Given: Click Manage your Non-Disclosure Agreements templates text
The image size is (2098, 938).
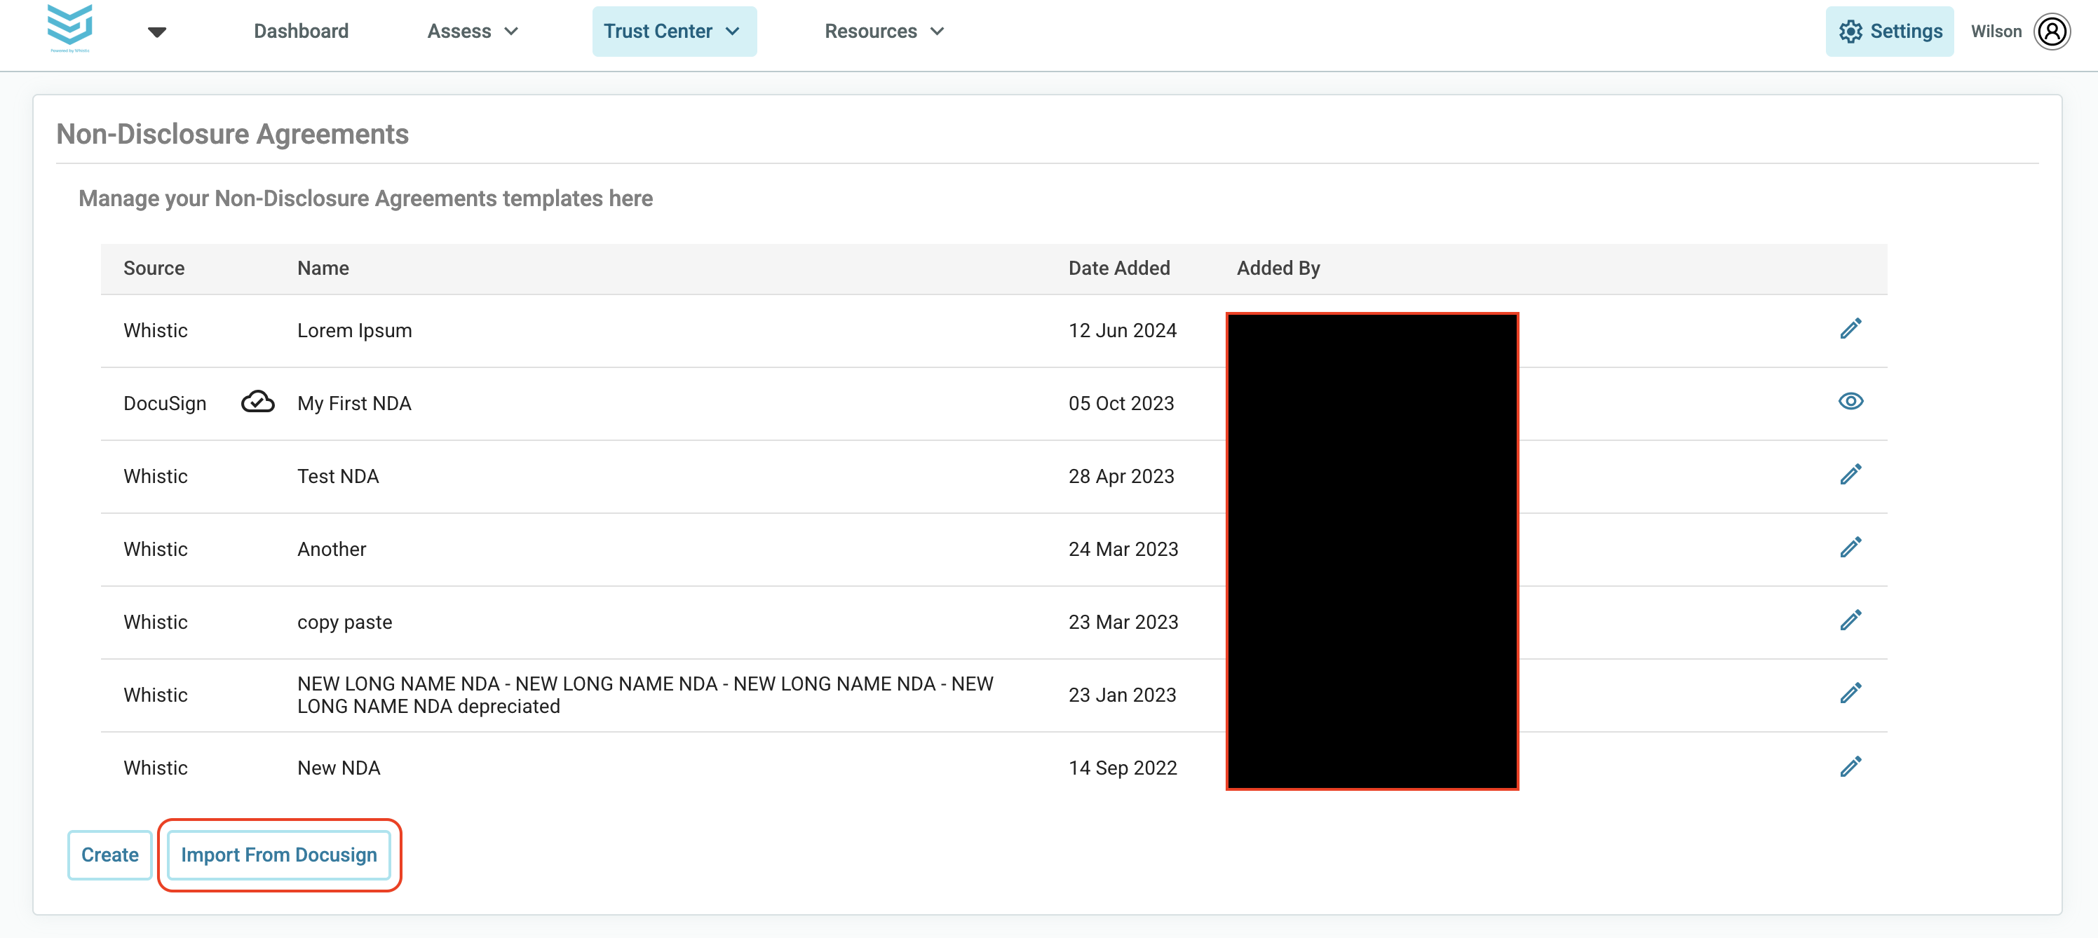Looking at the screenshot, I should 366,198.
